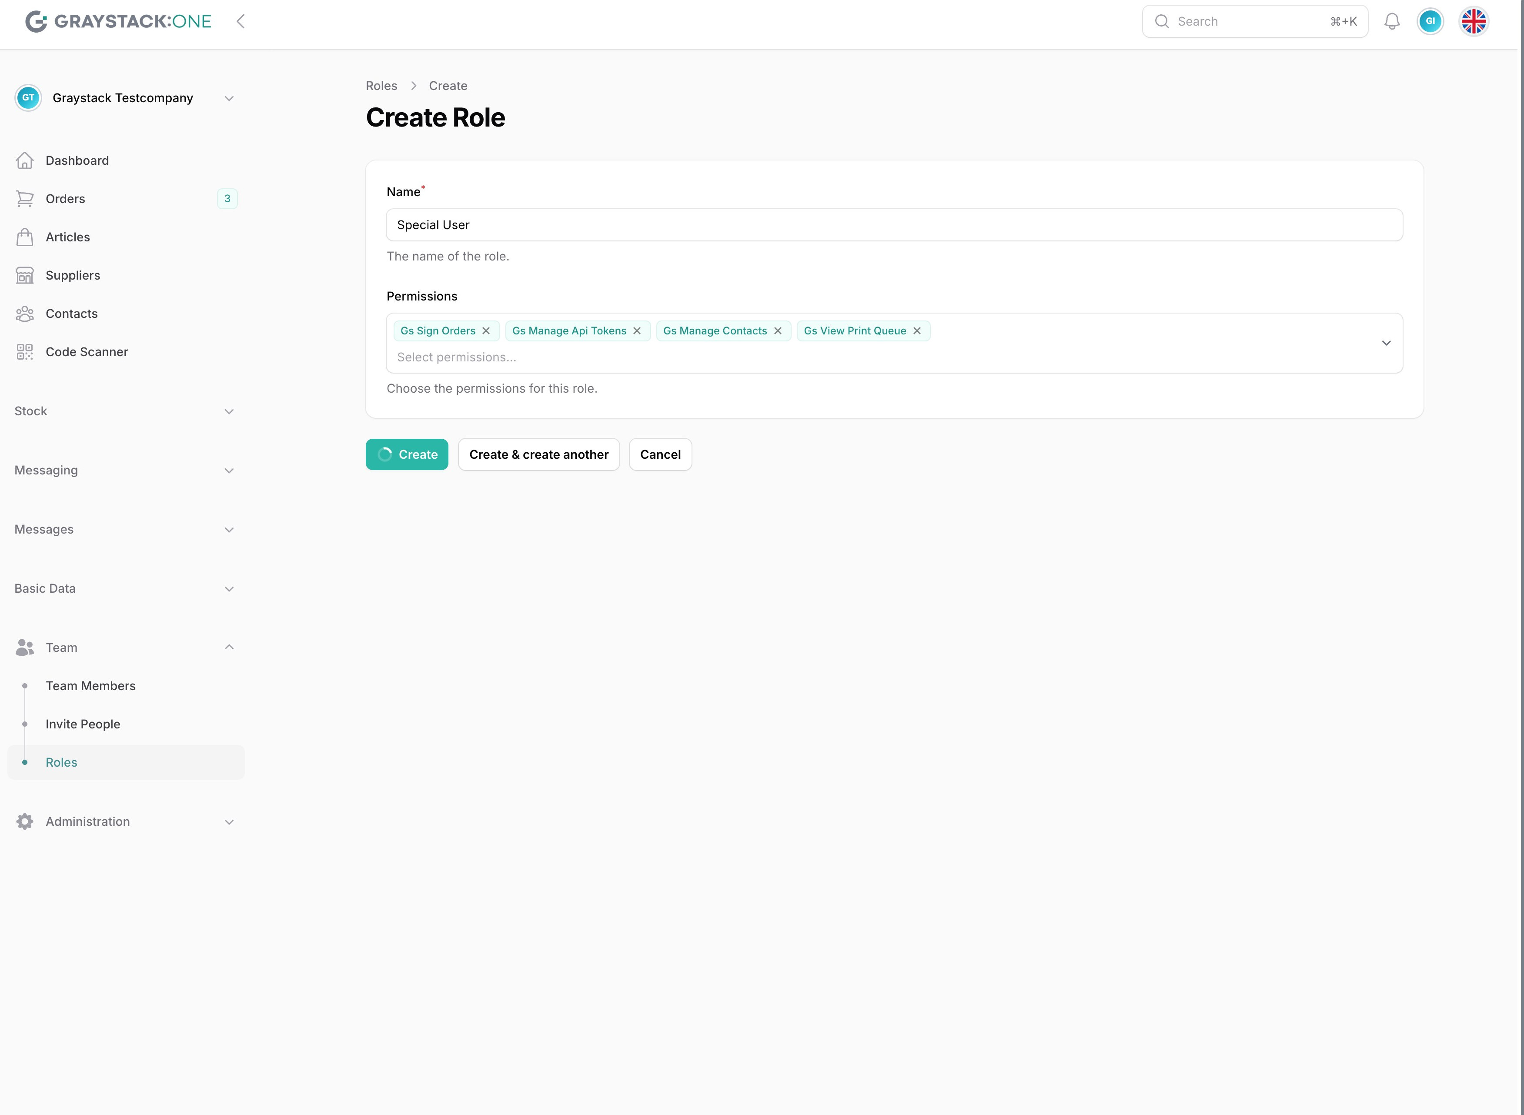Open the GI user avatar menu
The width and height of the screenshot is (1524, 1115).
click(x=1430, y=22)
